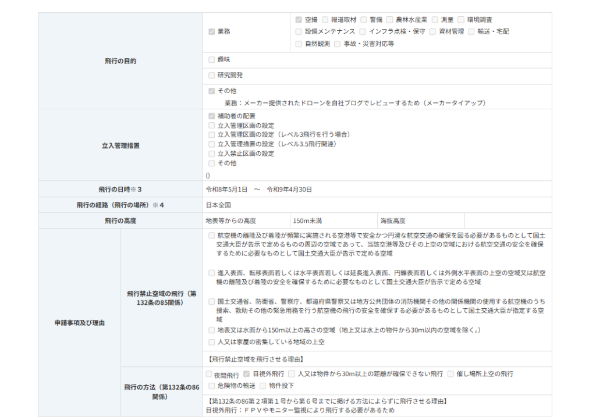Enable the 農林水産業 checkbox
The height and width of the screenshot is (417, 596).
pyautogui.click(x=390, y=20)
